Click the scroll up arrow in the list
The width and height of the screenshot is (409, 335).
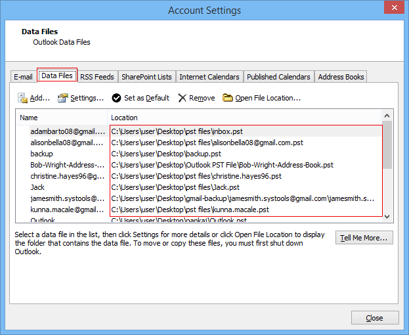[387, 116]
